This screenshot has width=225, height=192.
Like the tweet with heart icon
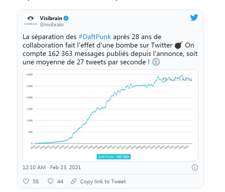click(x=26, y=181)
